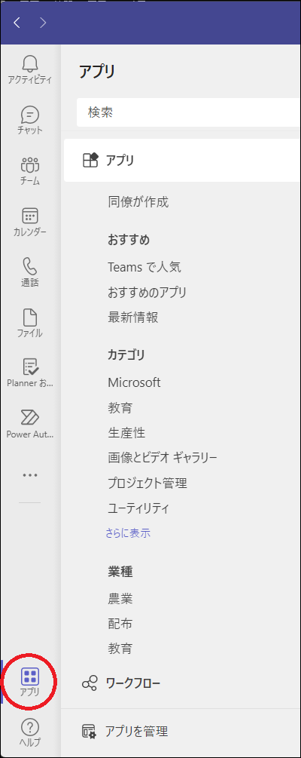Image resolution: width=301 pixels, height=758 pixels.
Task: Open the アクティビティ bell icon
Action: pos(30,63)
